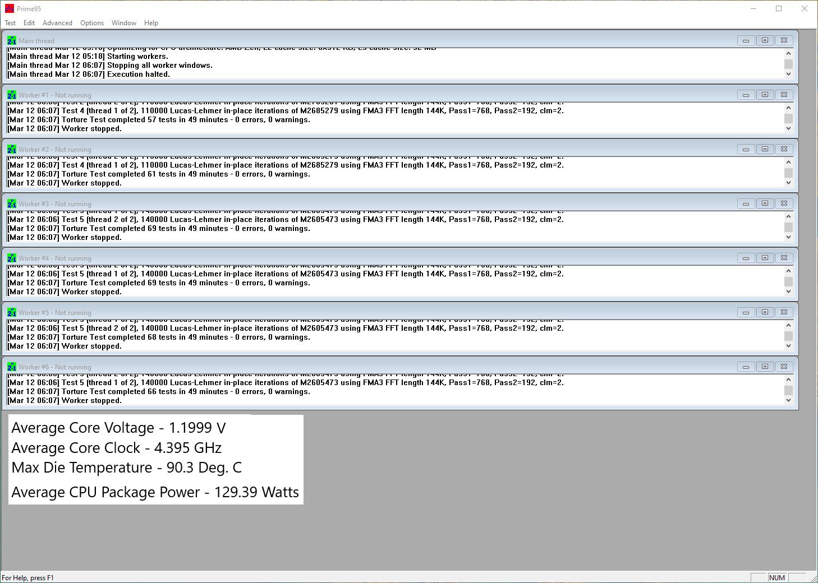
Task: Minimize the Worker #4 child window
Action: [x=746, y=258]
